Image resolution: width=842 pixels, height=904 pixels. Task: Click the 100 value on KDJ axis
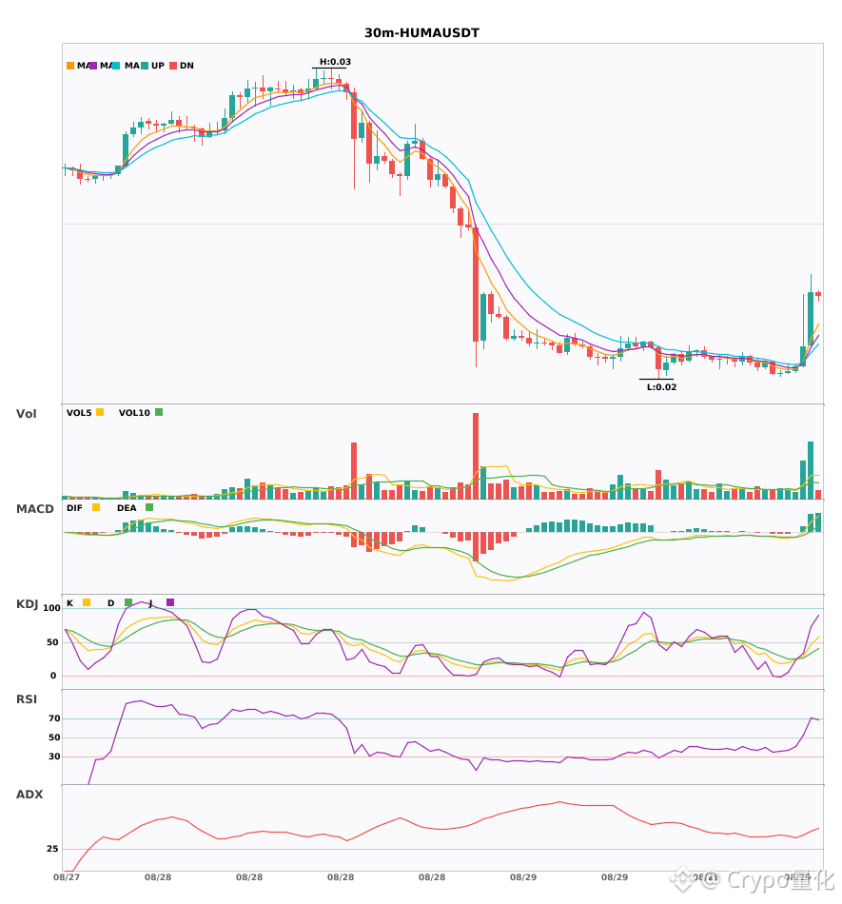(52, 608)
